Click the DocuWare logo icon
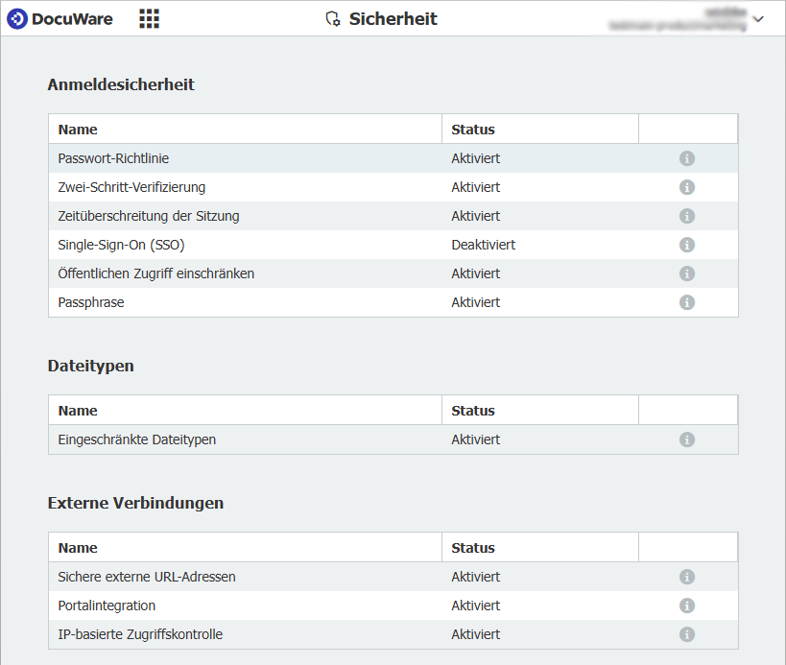The image size is (786, 665). pos(16,17)
